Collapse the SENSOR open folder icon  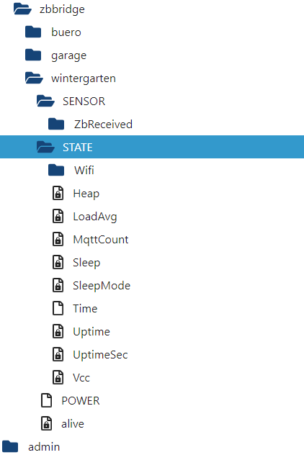45,101
